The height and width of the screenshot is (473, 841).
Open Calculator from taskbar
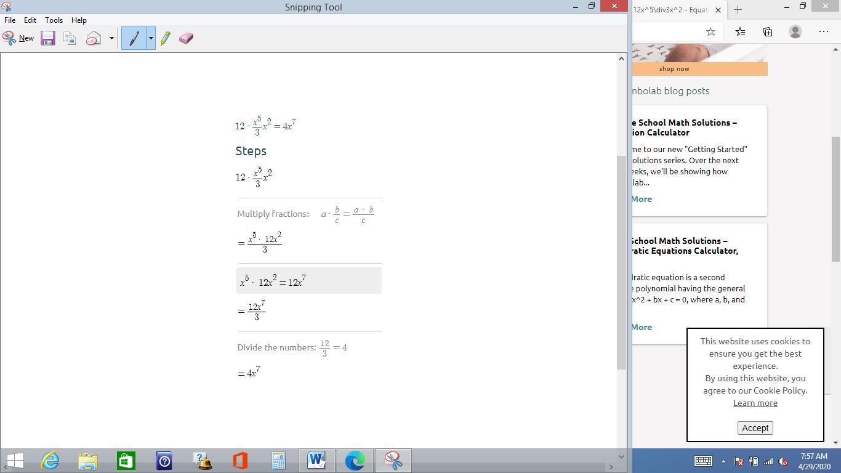click(279, 460)
